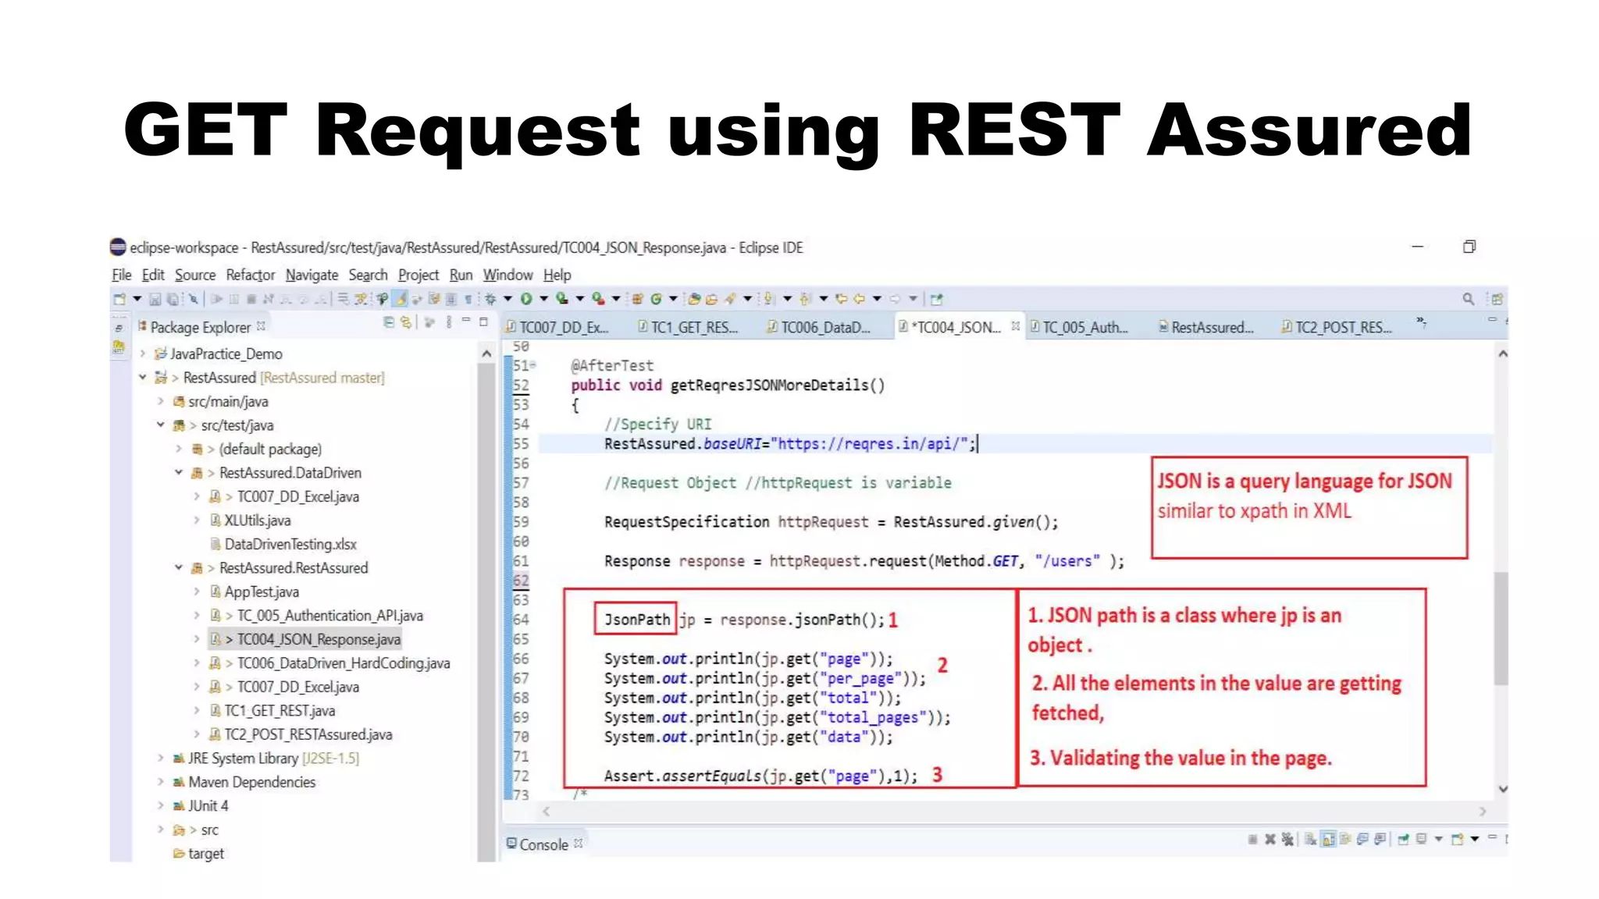Click the Save All toolbar icon
This screenshot has width=1599, height=899.
pos(173,299)
